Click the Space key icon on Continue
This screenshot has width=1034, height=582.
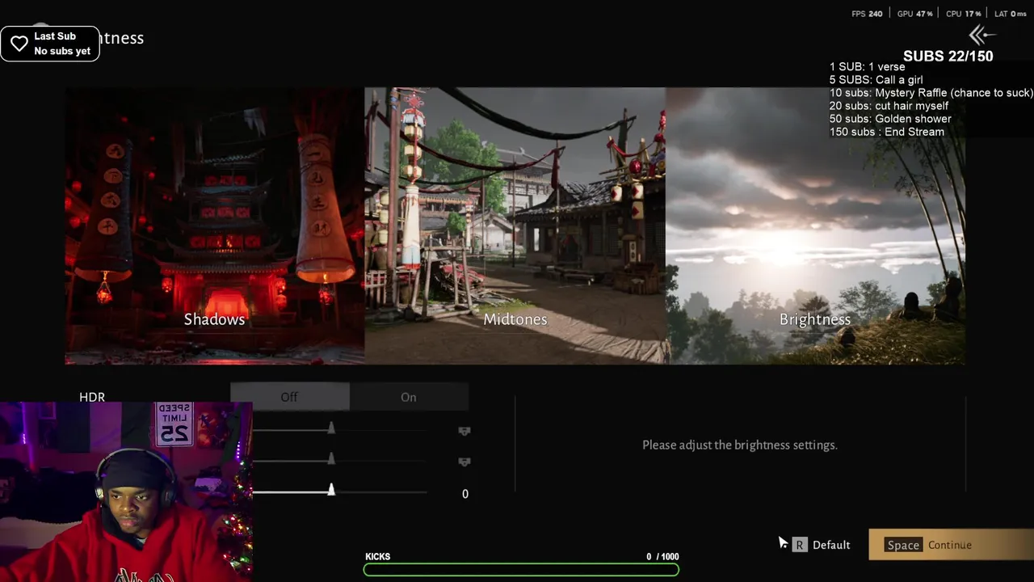click(903, 545)
